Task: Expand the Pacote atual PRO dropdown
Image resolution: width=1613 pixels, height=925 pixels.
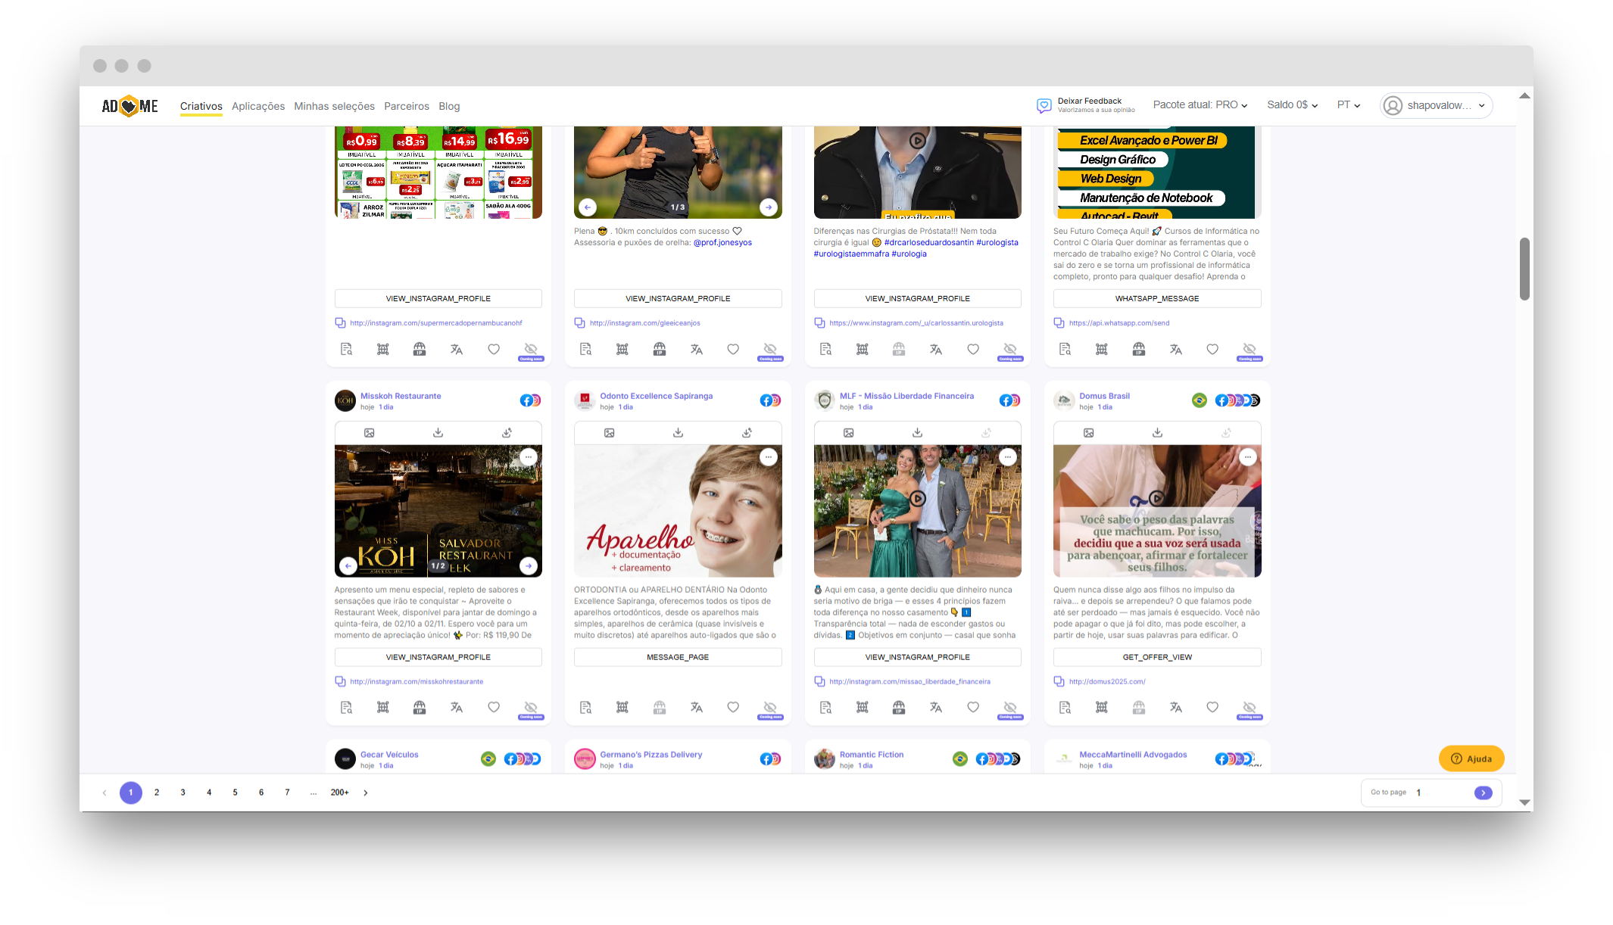Action: [x=1200, y=105]
